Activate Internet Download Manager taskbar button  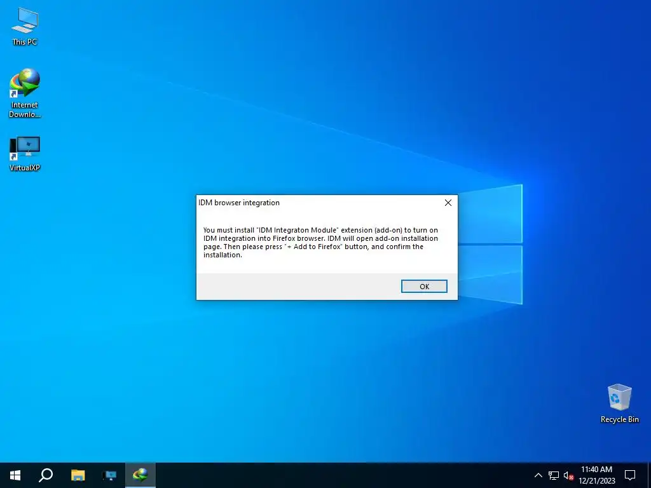point(140,475)
